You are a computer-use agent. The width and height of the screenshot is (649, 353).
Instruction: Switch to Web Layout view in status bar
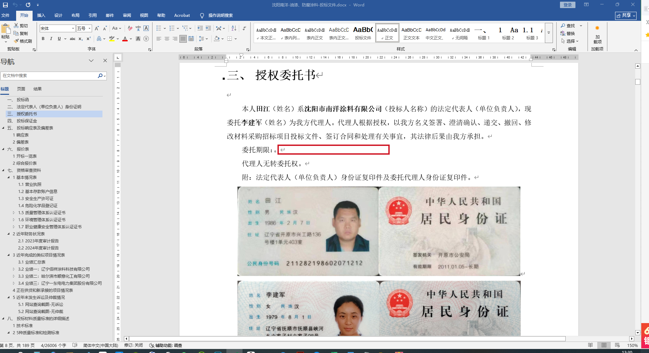coord(617,345)
